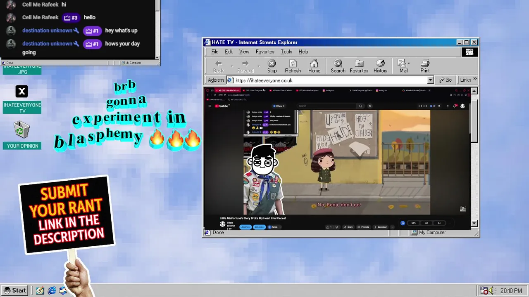
Task: Click the YouTube logo in embedded page
Action: click(x=221, y=106)
